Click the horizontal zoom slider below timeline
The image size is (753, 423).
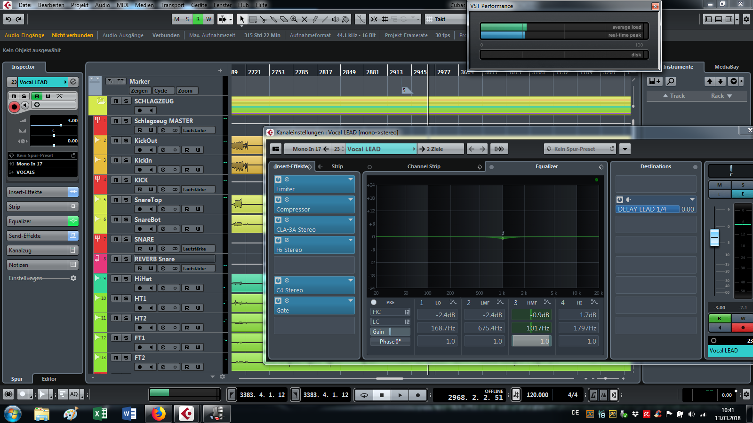(606, 378)
